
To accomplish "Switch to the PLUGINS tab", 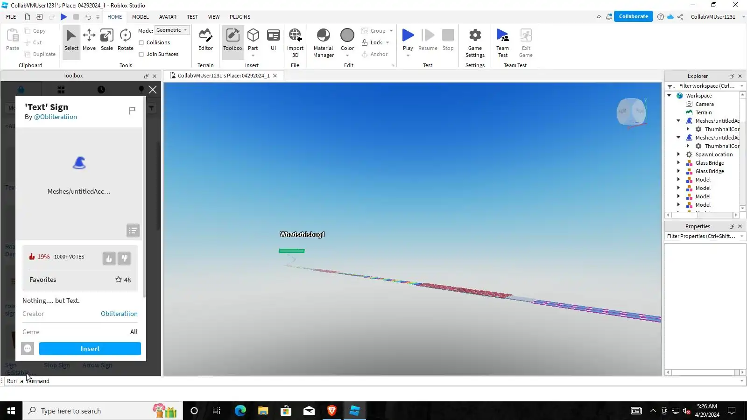I will pyautogui.click(x=240, y=17).
